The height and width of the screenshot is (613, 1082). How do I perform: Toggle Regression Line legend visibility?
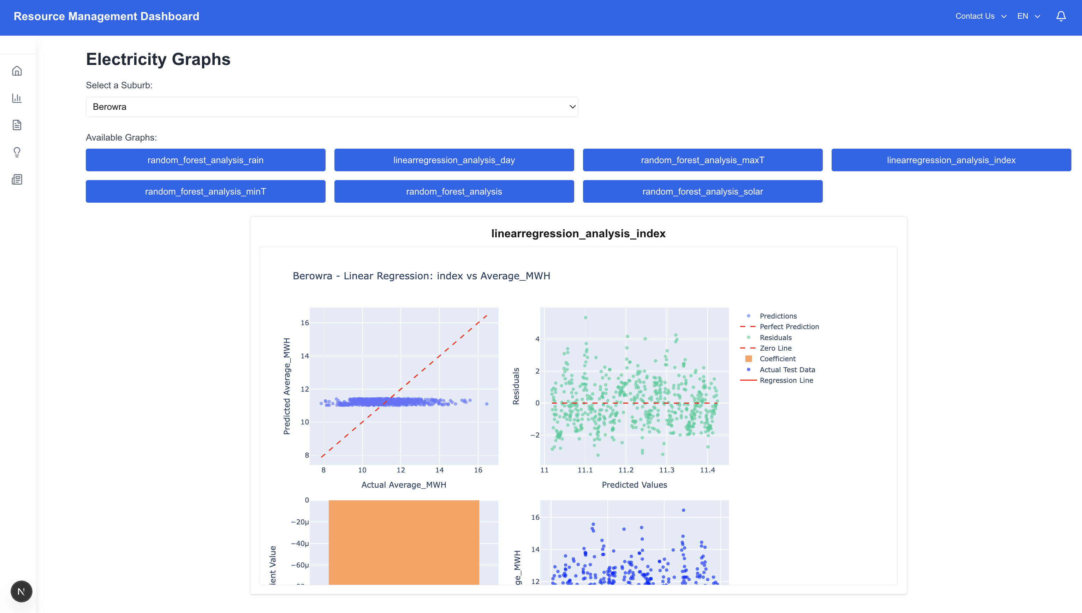[x=786, y=381]
